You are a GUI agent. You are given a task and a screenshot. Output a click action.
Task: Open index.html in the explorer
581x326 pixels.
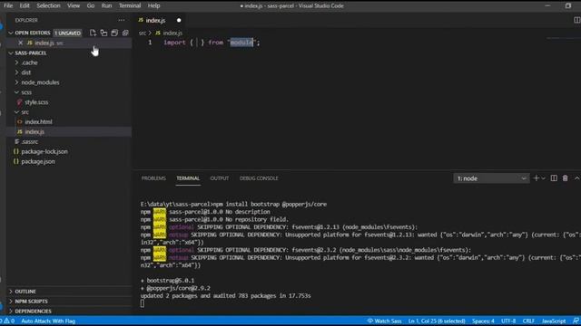coord(38,121)
